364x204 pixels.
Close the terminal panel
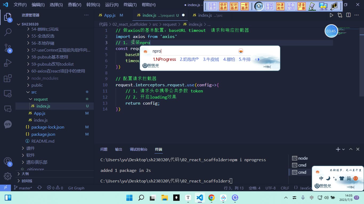pos(358,149)
